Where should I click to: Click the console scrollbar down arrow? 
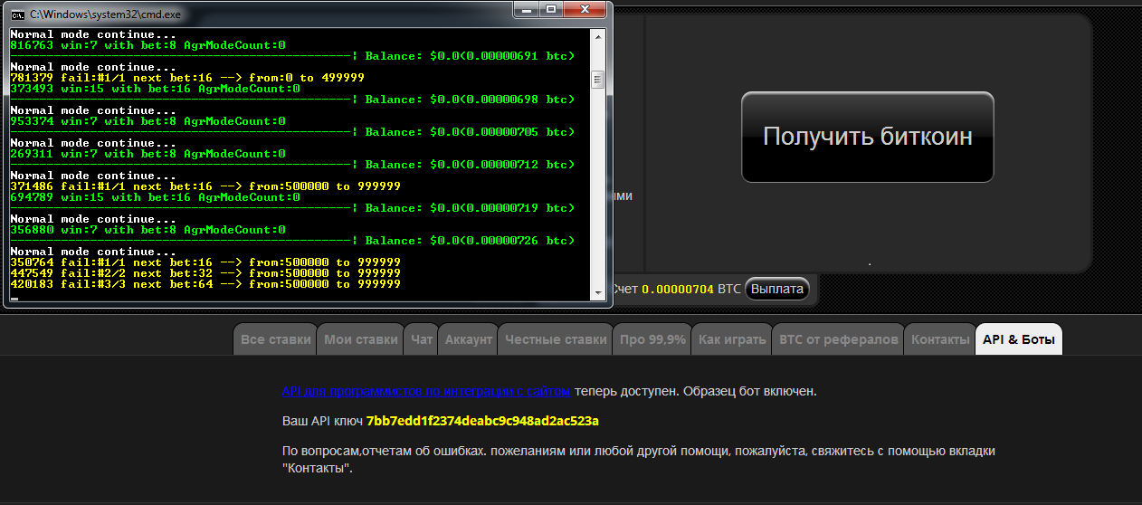pos(597,292)
